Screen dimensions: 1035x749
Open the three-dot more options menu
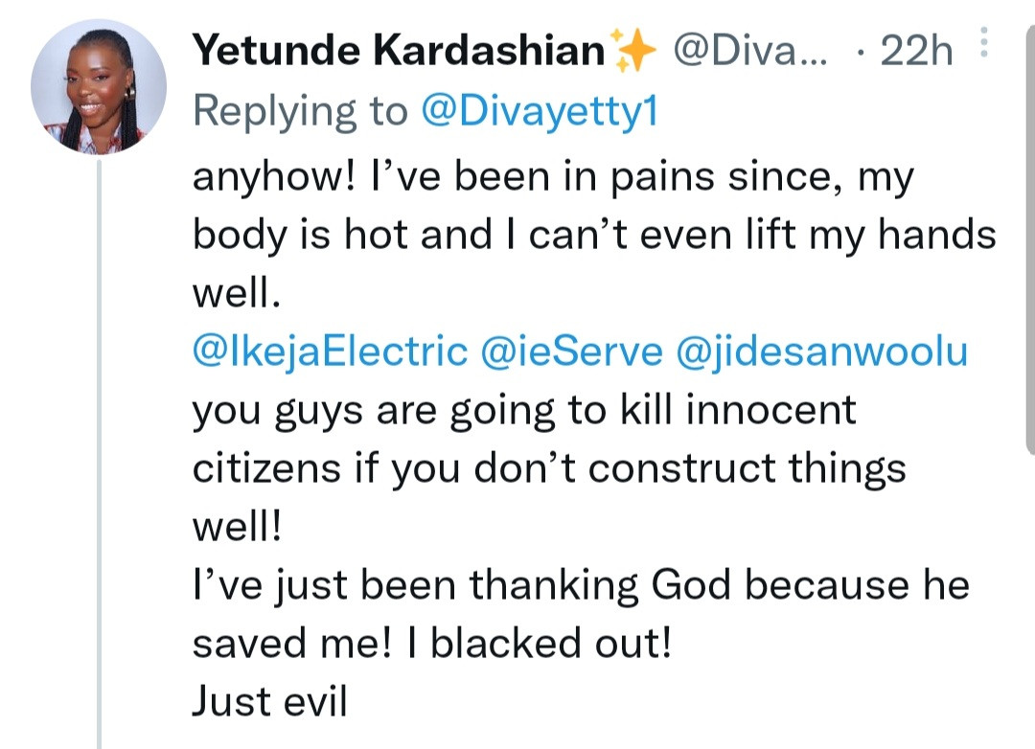(979, 47)
